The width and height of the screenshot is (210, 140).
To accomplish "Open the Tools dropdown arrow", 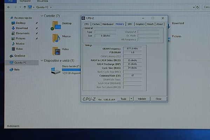I will coord(131,99).
